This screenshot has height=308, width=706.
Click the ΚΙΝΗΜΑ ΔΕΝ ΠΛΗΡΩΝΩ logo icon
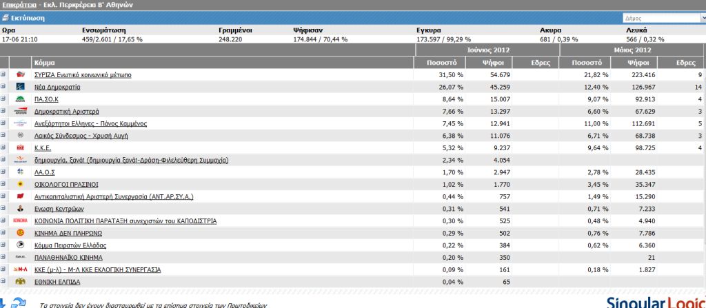[21, 233]
